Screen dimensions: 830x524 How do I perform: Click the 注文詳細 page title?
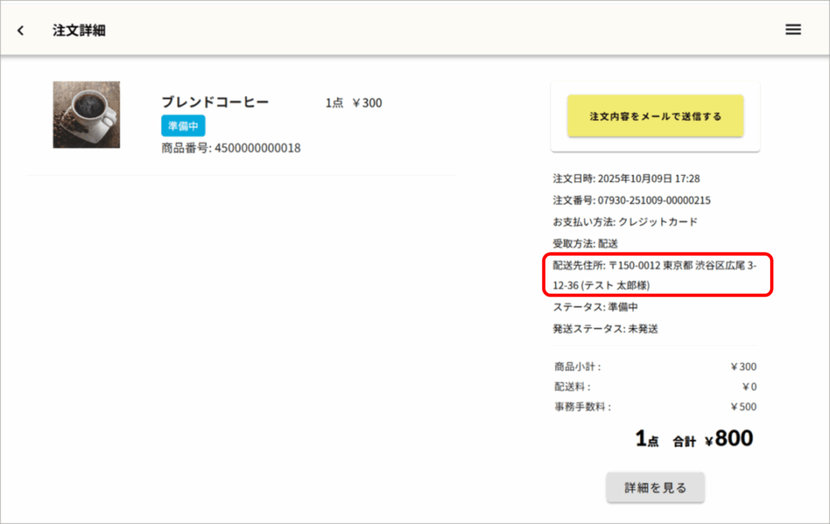click(x=79, y=31)
